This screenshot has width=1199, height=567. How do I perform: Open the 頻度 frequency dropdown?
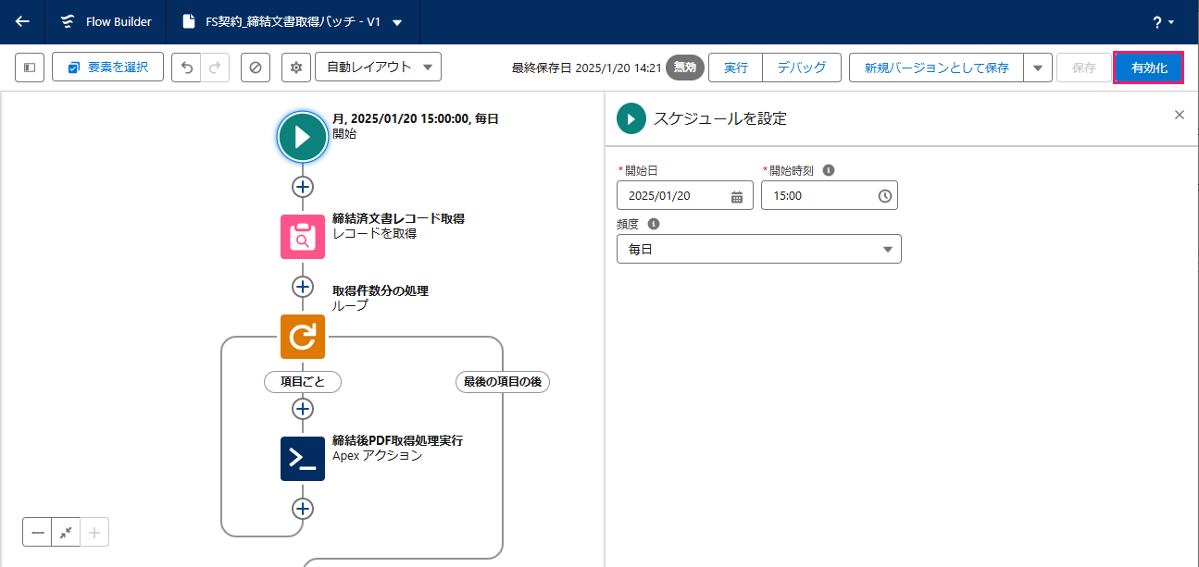click(x=759, y=249)
